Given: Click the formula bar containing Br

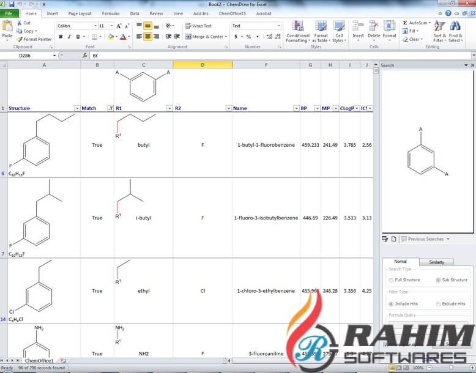Looking at the screenshot, I should pos(280,56).
